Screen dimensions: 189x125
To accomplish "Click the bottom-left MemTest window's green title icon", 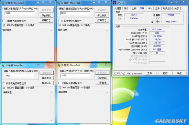I will coord(3,65).
